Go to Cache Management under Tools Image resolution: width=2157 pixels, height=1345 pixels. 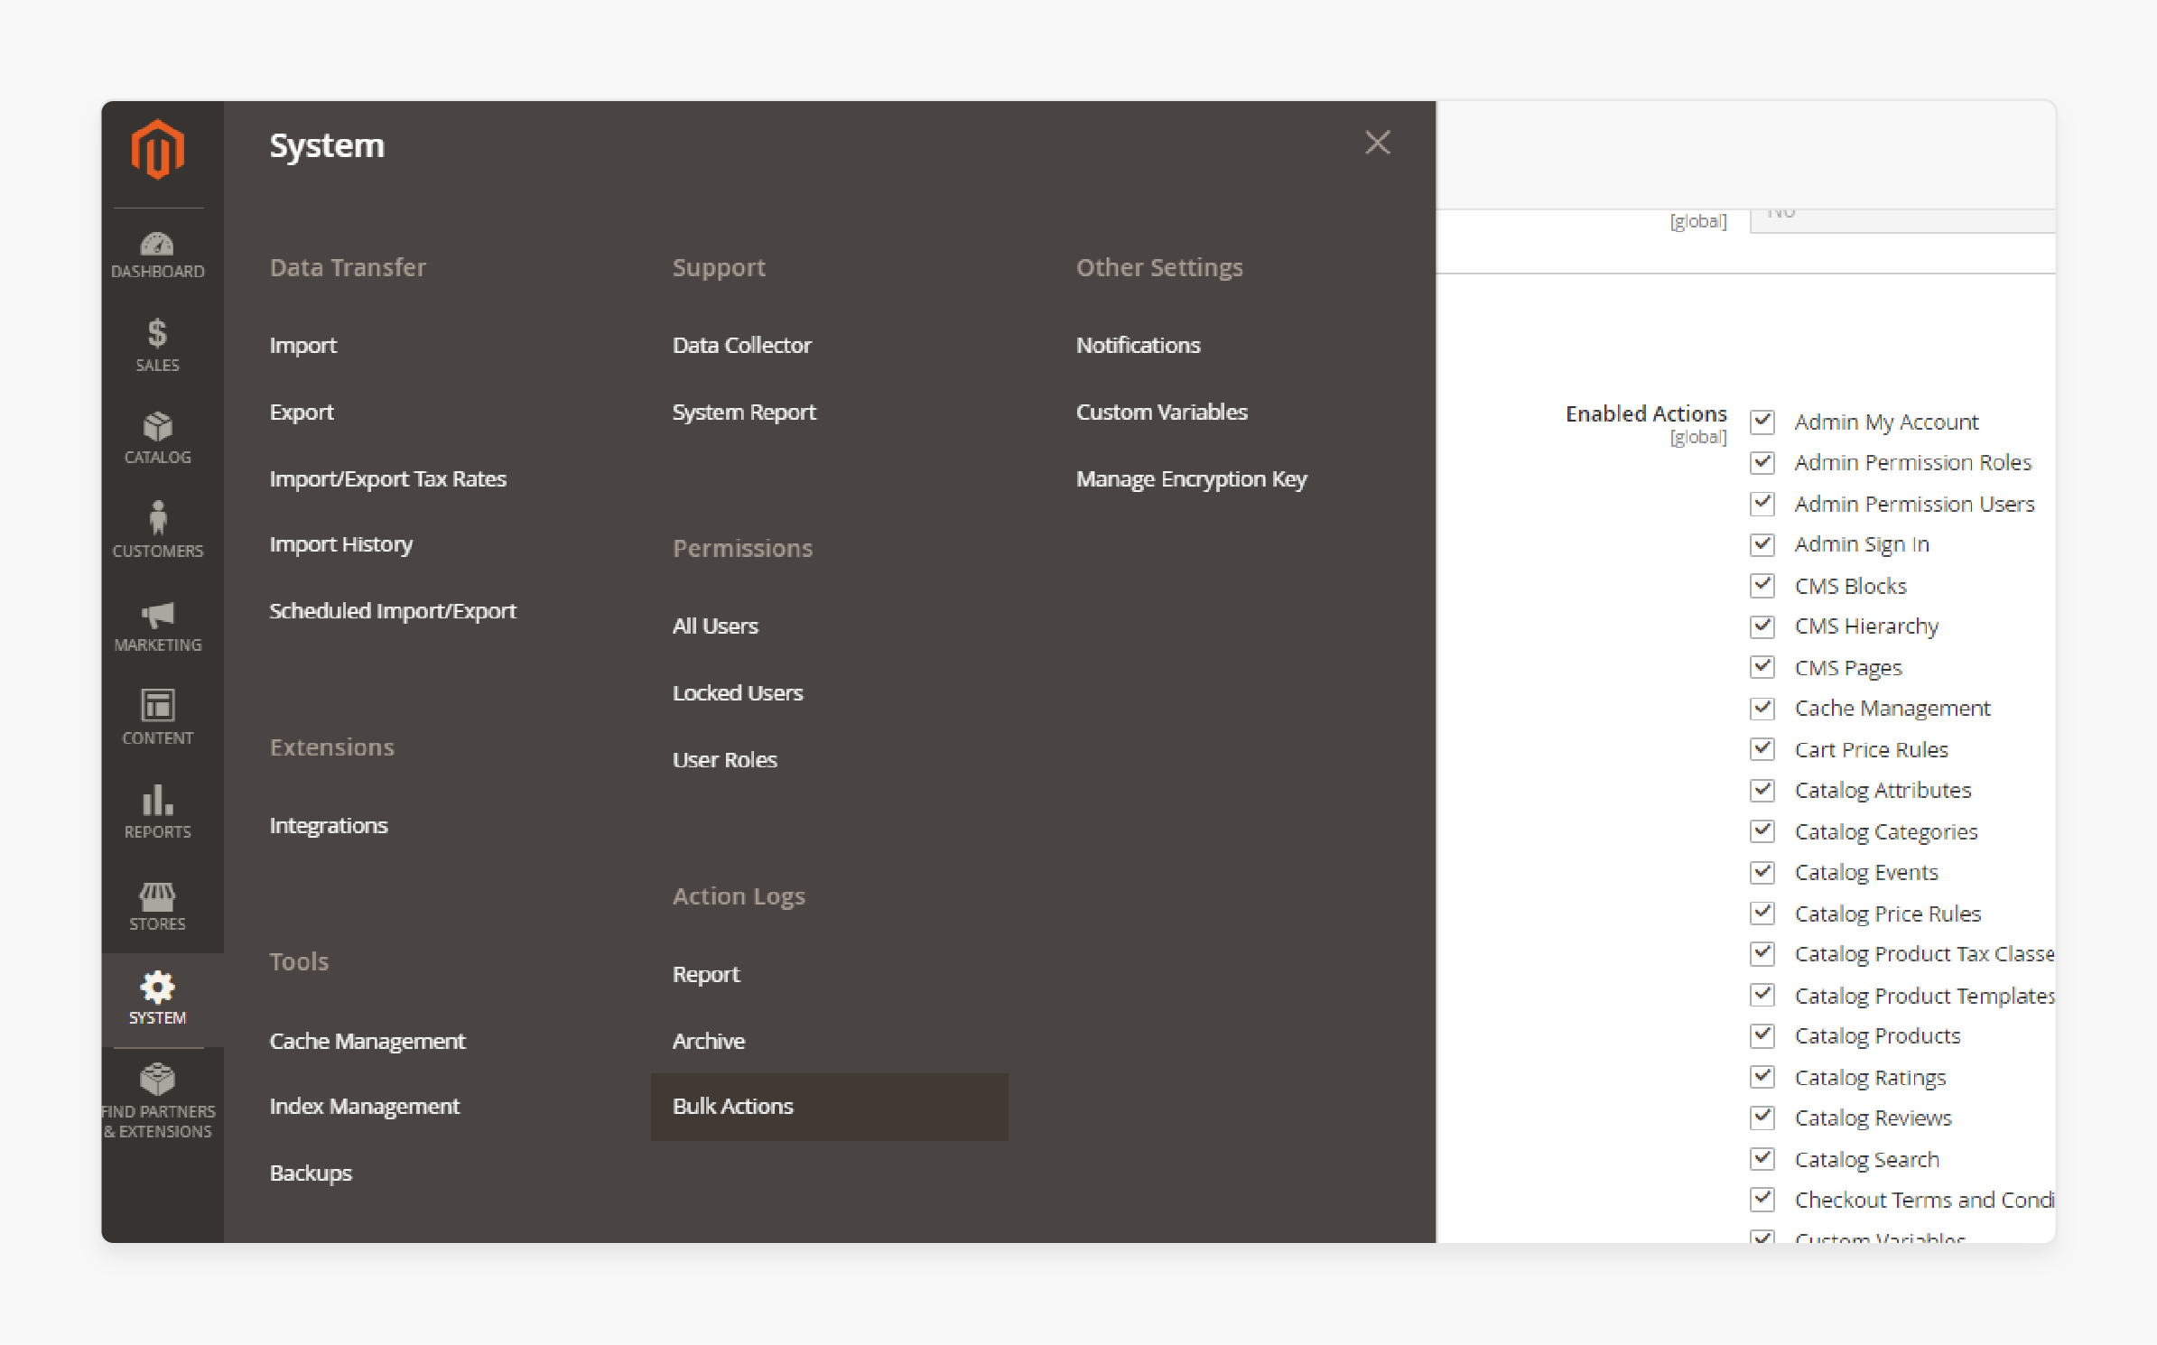[x=367, y=1042]
